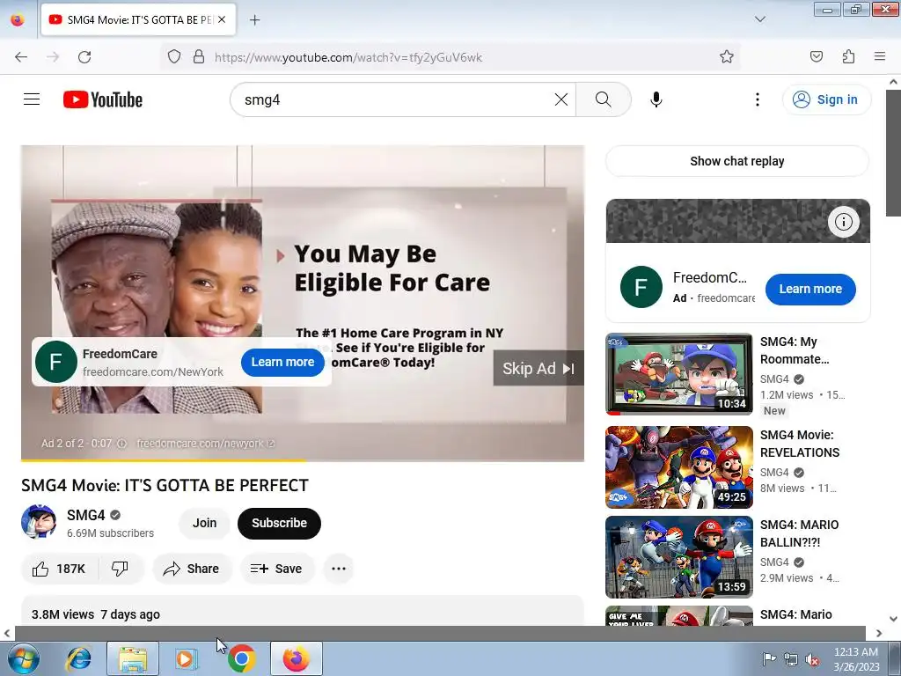Viewport: 901px width, 676px height.
Task: Close the SMG4 Movie tab
Action: click(x=222, y=19)
